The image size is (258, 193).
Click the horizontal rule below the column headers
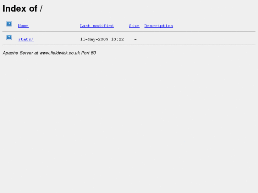[129, 31]
